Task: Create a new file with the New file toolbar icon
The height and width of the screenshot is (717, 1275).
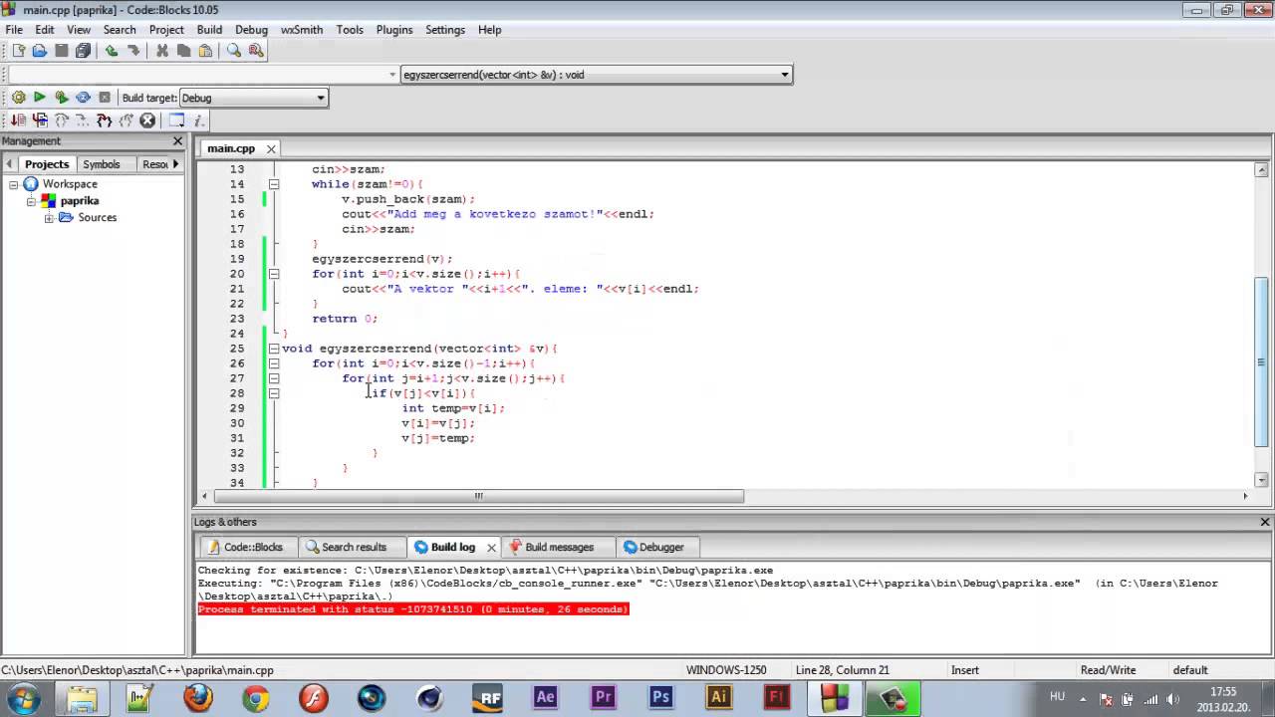Action: [18, 51]
